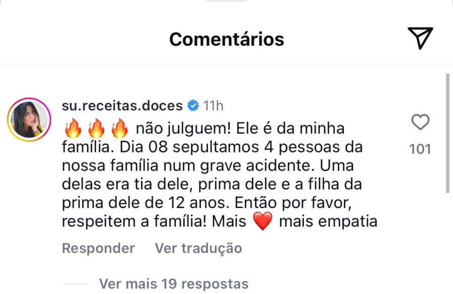Expand Ver mais 19 respostas
Viewport: 453px width, 294px height.
click(174, 284)
